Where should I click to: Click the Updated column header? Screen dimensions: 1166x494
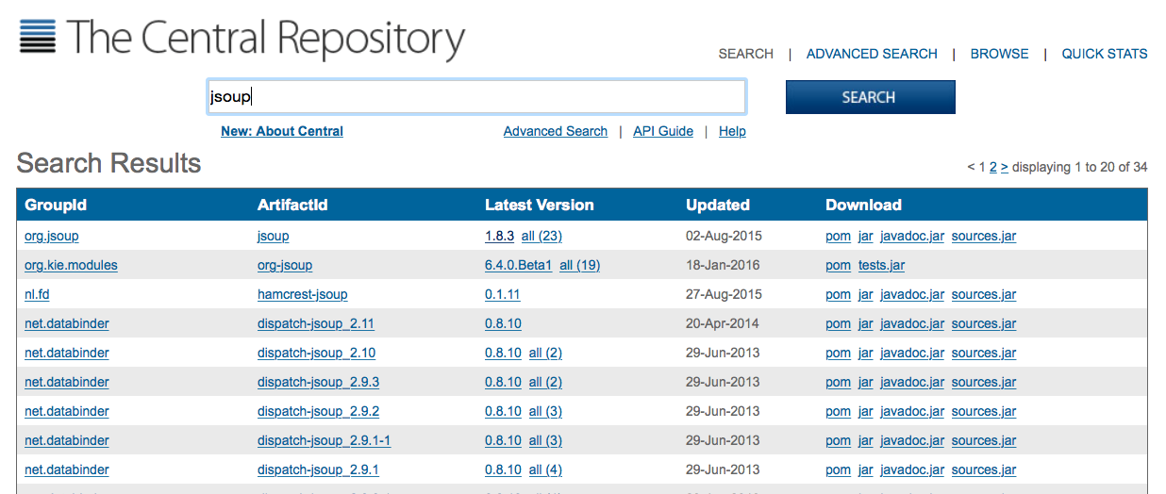click(718, 205)
